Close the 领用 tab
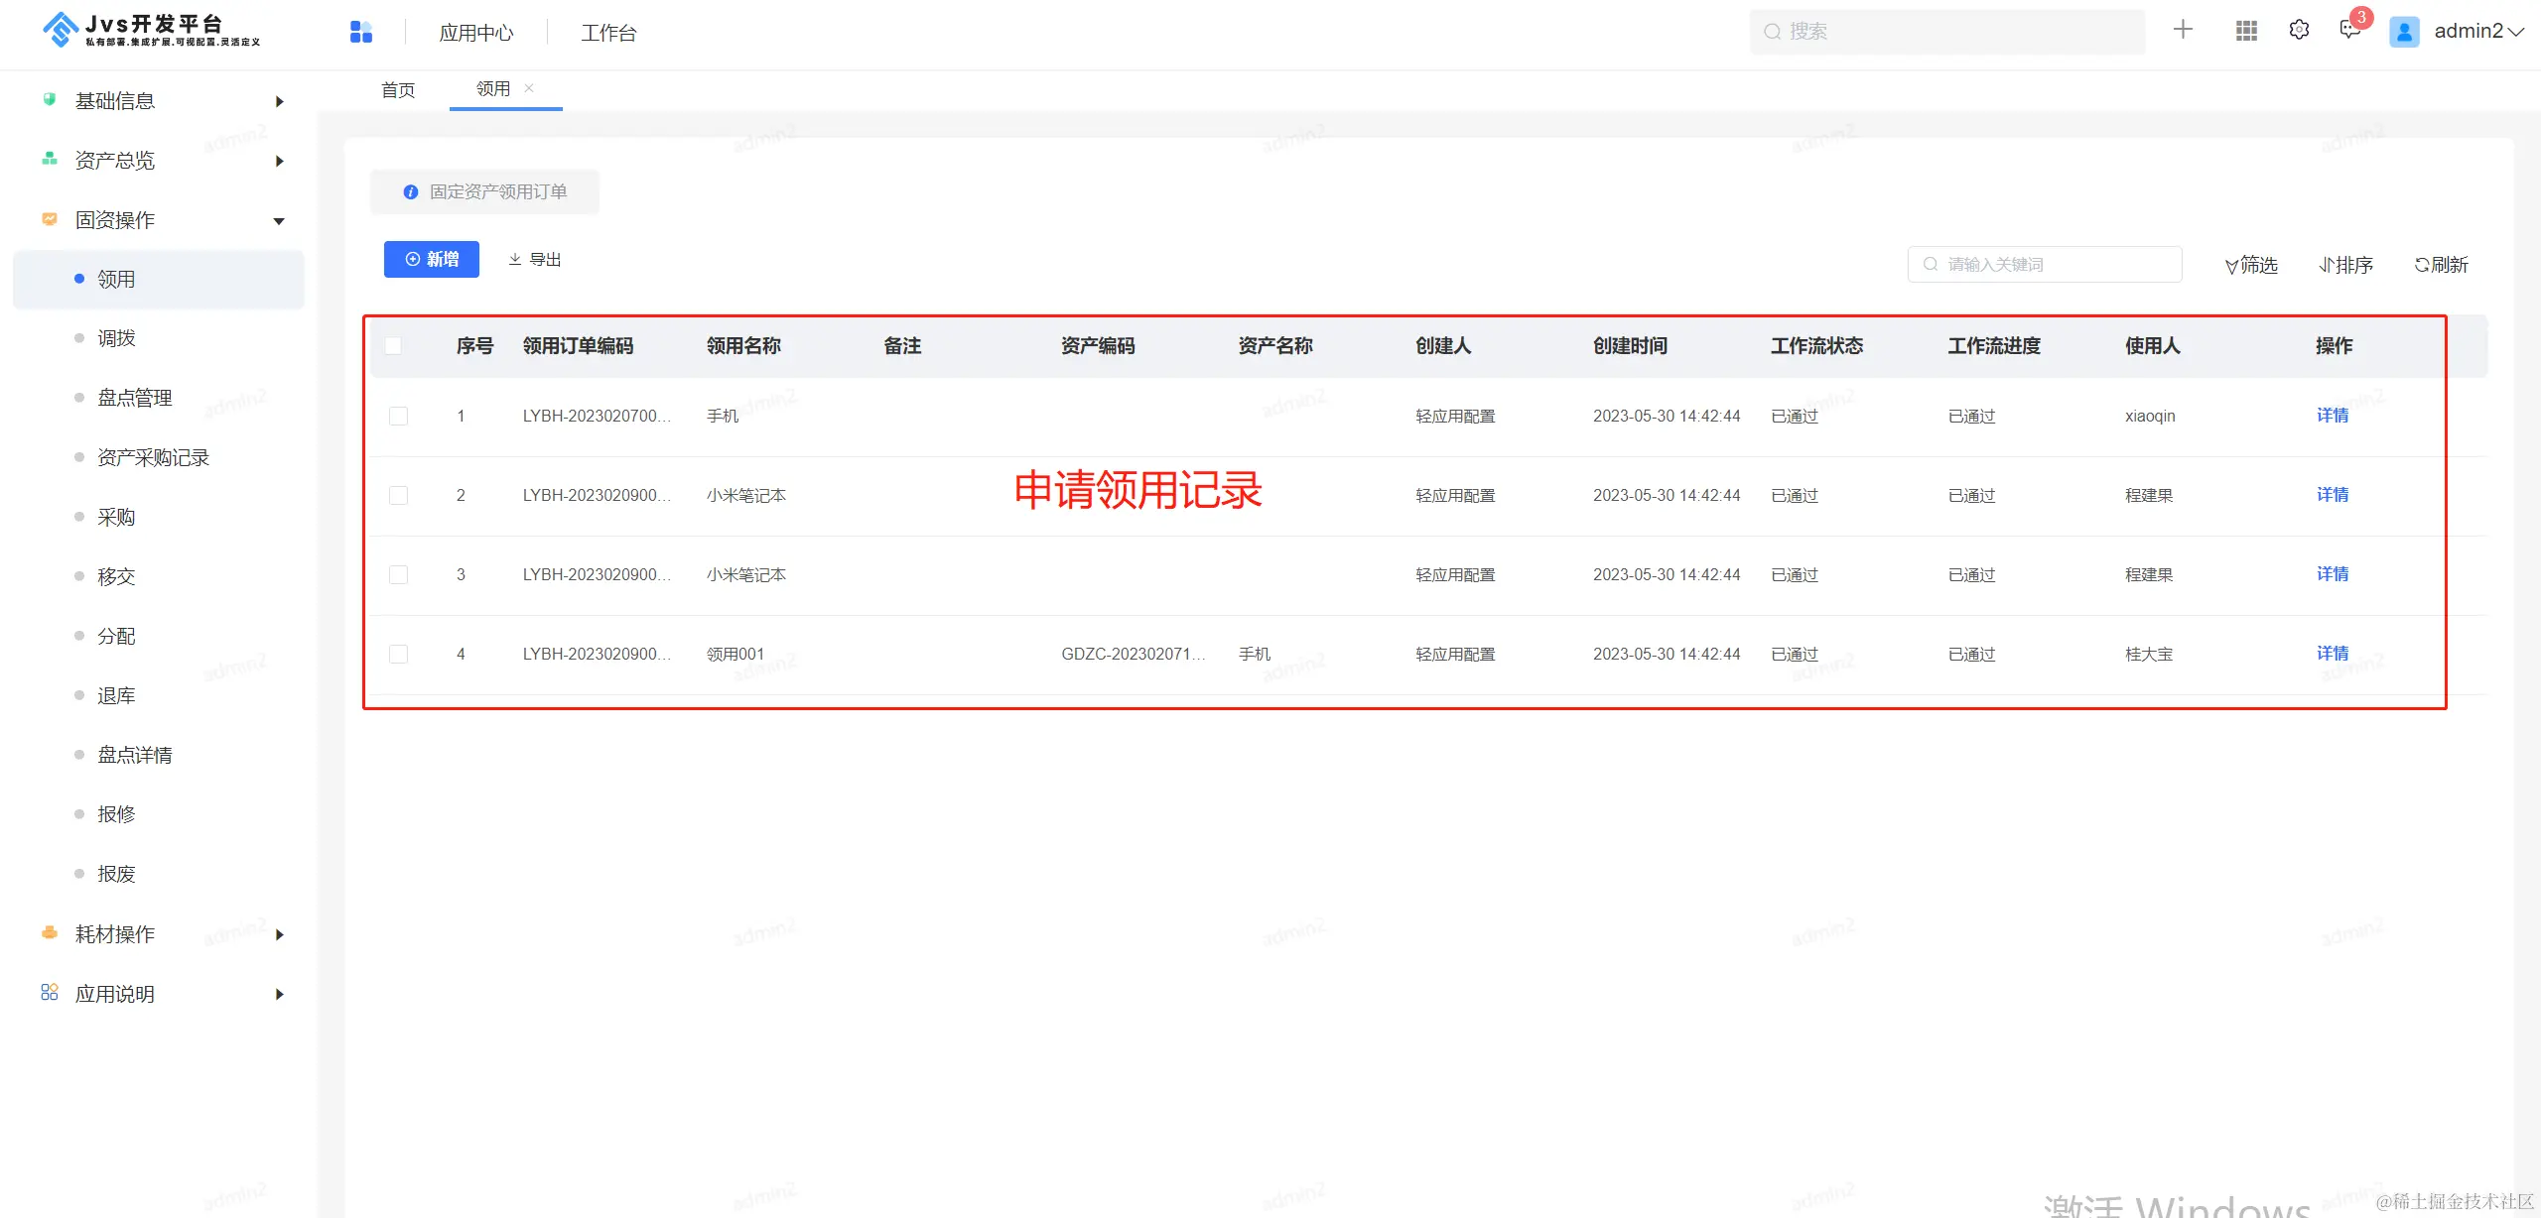The width and height of the screenshot is (2541, 1218). 529,88
